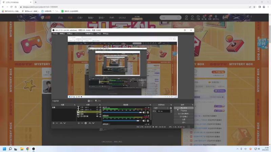Open Windows Start menu
This screenshot has height=152, width=271.
pos(4,149)
